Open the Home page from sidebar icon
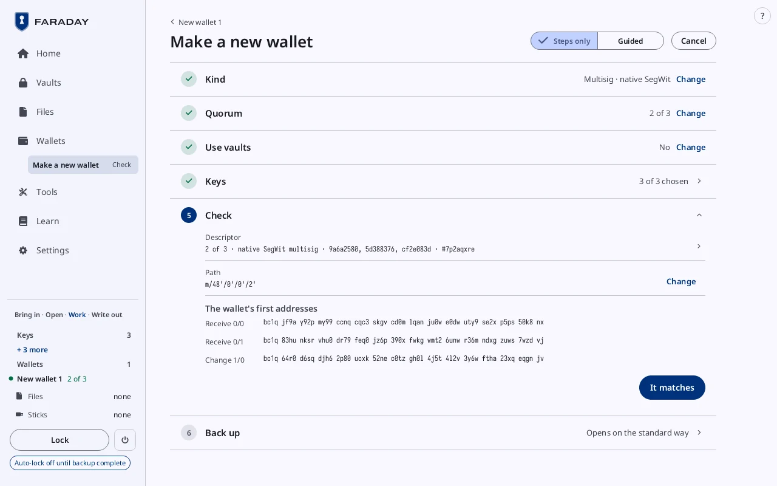Image resolution: width=777 pixels, height=486 pixels. coord(23,53)
